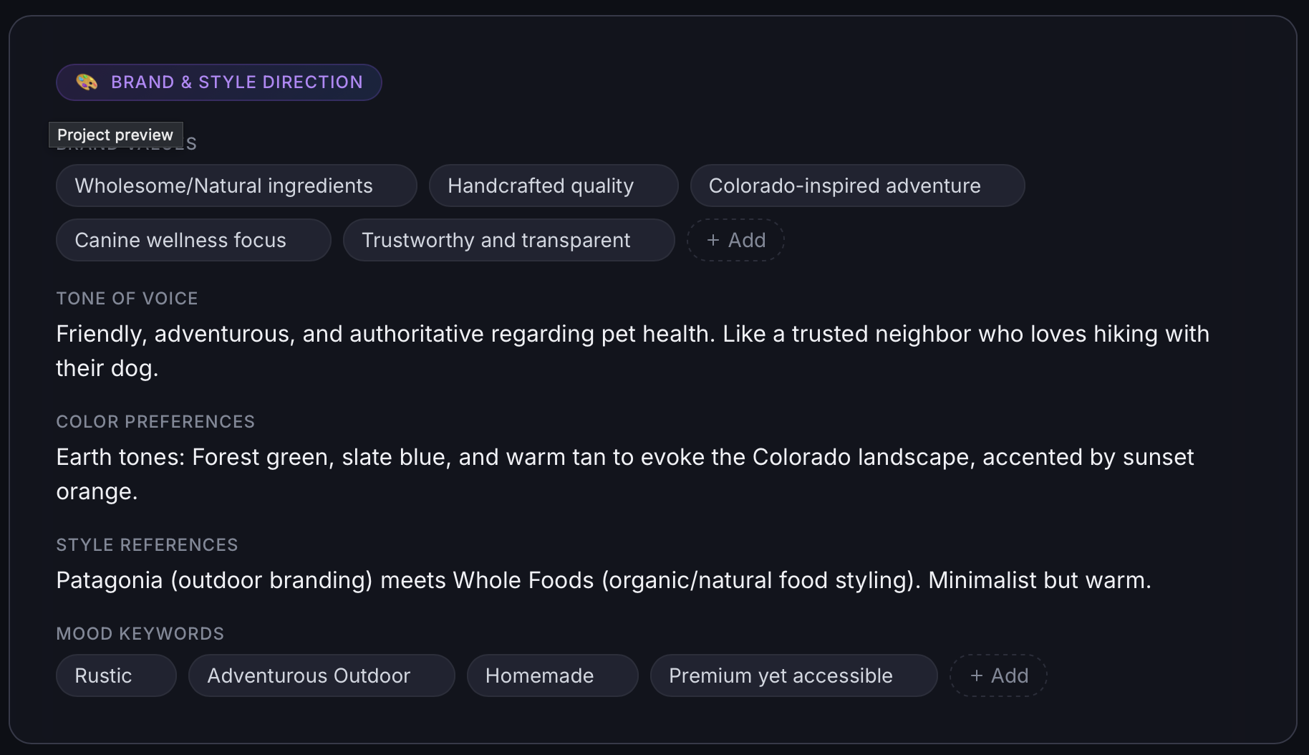This screenshot has width=1309, height=755.
Task: Click the Mood Keywords section label
Action: pyautogui.click(x=140, y=634)
